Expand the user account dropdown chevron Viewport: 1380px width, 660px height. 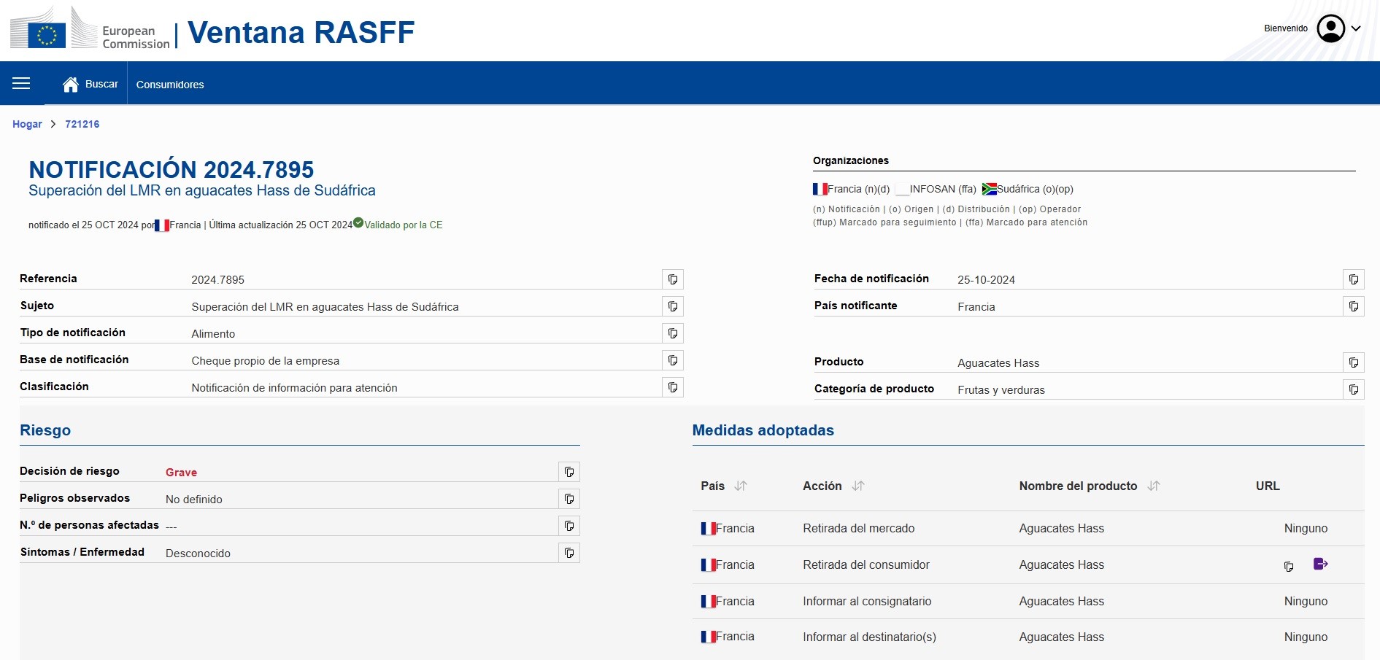pyautogui.click(x=1356, y=28)
